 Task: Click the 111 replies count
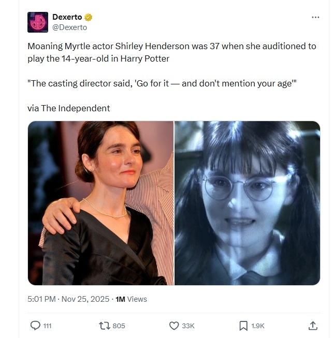[48, 326]
